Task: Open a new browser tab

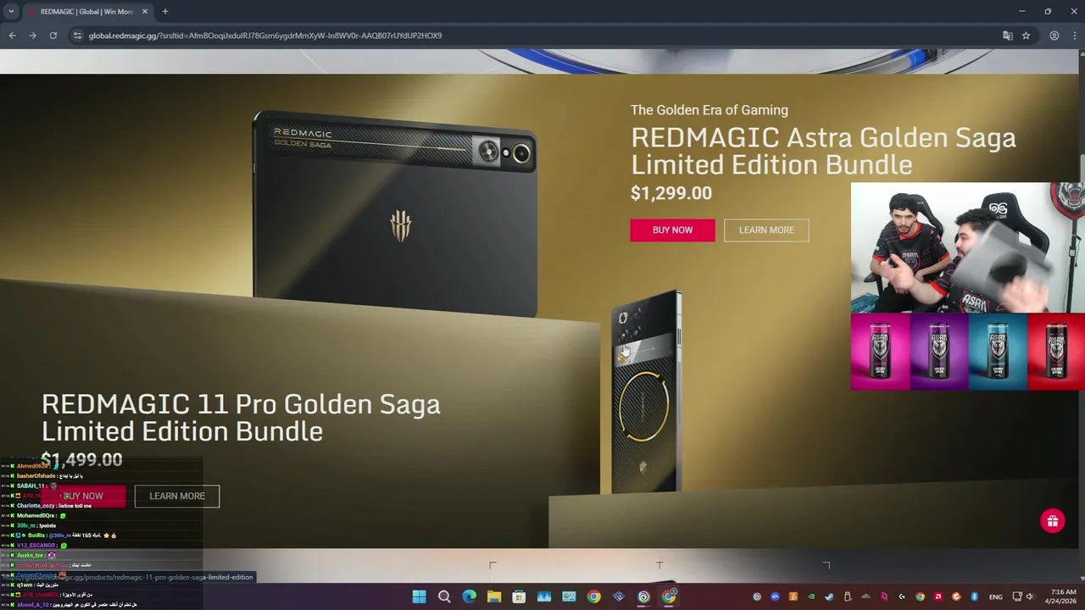Action: [x=164, y=12]
